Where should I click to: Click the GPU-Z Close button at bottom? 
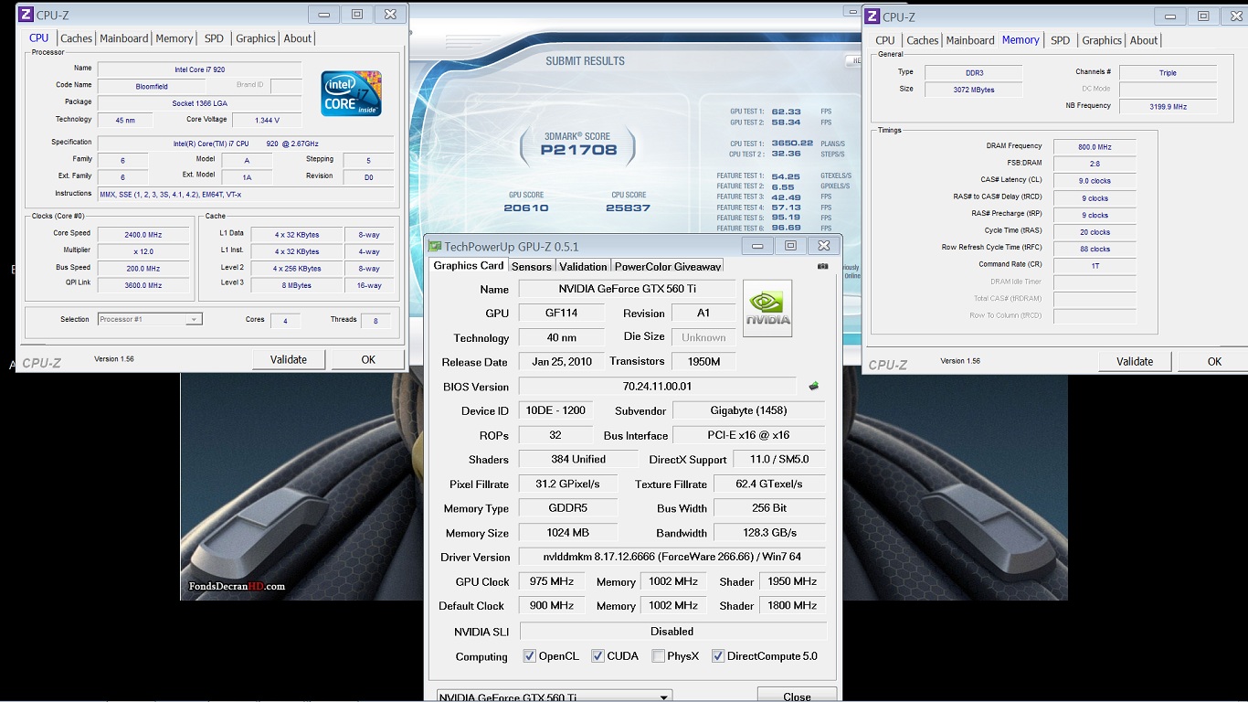coord(797,696)
